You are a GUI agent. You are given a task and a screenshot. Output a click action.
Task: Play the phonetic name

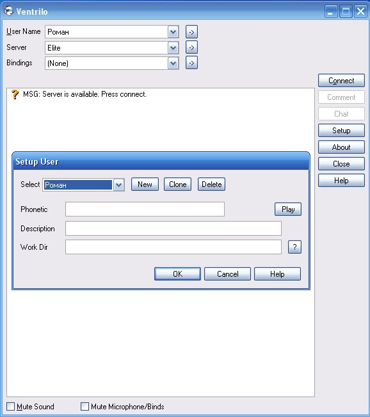click(x=288, y=209)
